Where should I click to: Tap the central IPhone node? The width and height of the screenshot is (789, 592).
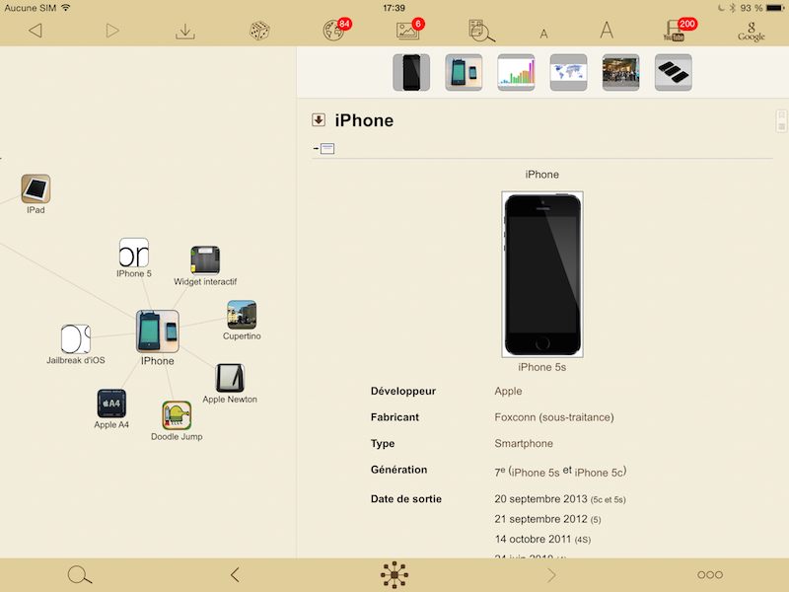point(158,332)
